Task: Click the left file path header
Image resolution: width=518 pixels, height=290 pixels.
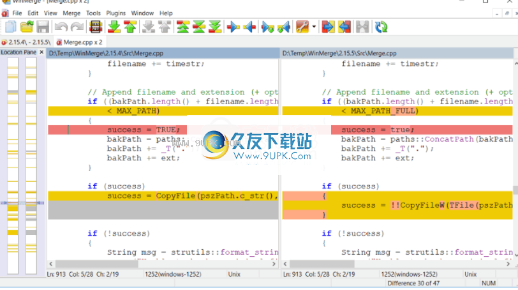Action: pos(163,53)
